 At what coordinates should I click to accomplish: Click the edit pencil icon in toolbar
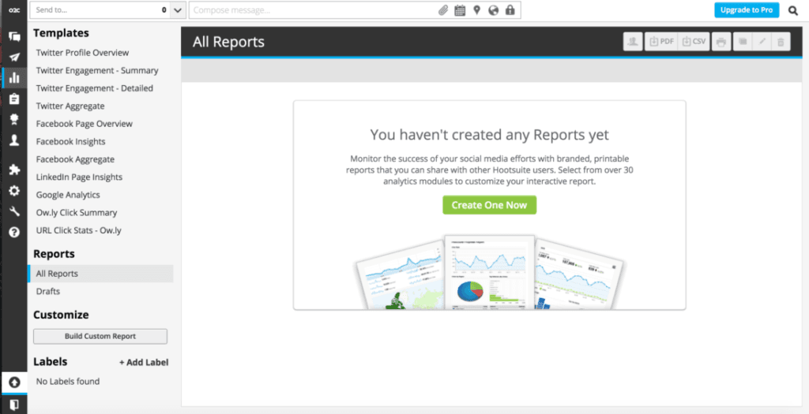tap(762, 42)
